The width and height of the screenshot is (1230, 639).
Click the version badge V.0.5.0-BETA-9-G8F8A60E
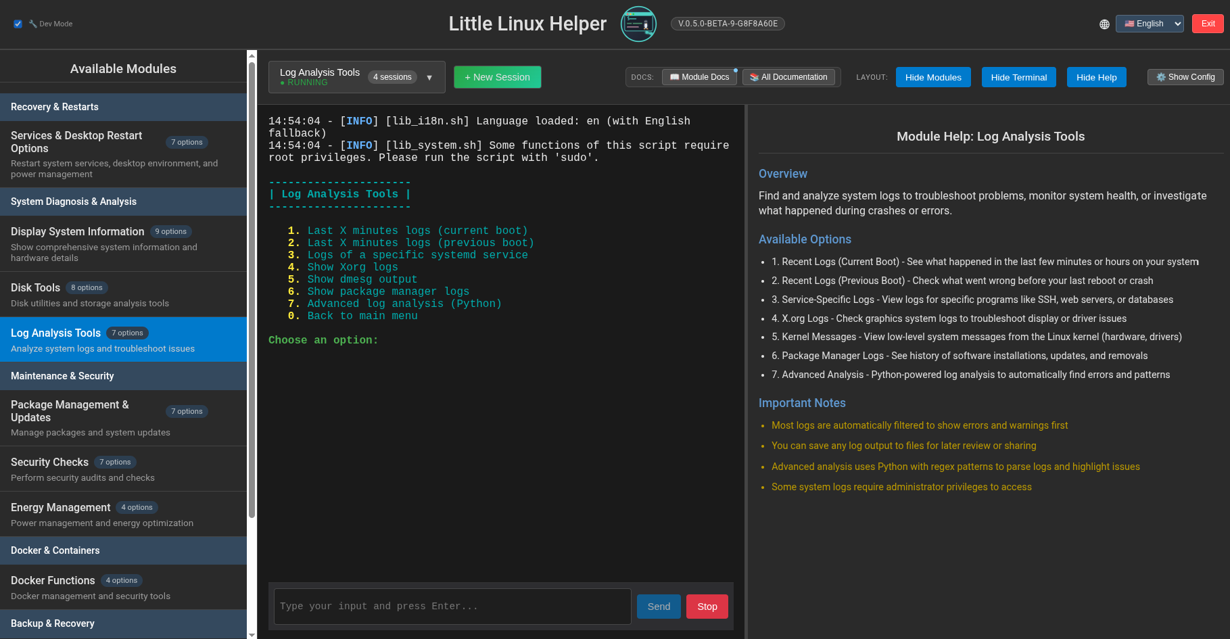point(728,24)
